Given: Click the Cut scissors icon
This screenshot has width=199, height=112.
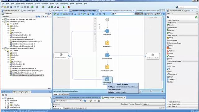Looking at the screenshot, I should click(x=22, y=7).
